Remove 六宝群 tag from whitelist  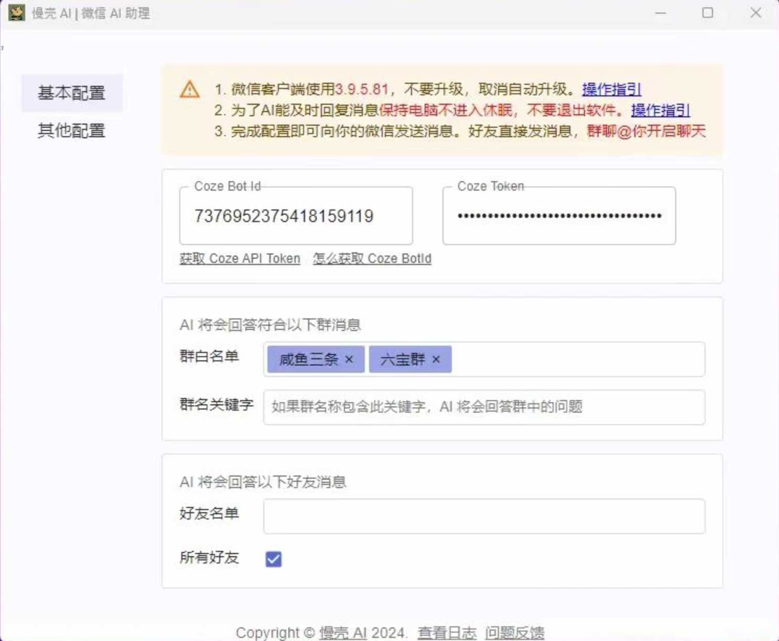[x=436, y=359]
